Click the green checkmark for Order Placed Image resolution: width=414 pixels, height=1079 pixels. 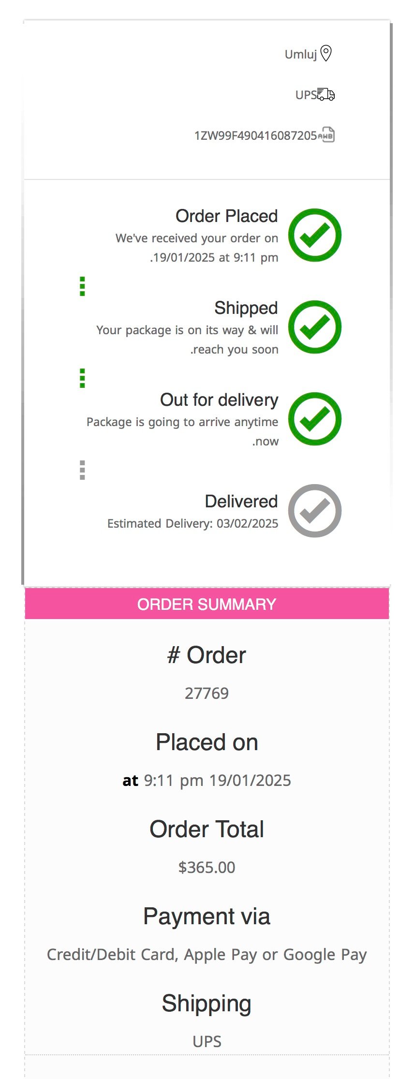pyautogui.click(x=315, y=235)
